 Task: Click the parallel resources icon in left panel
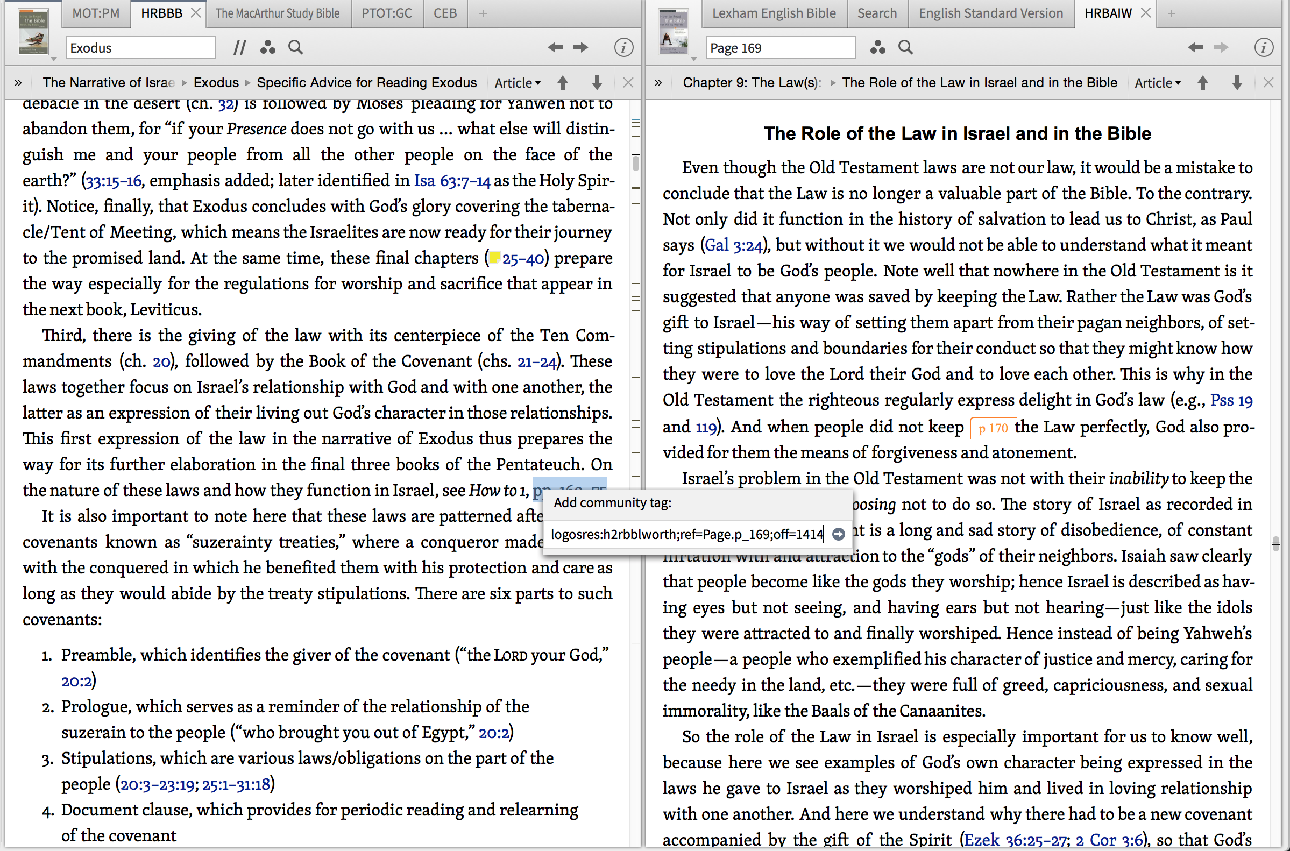point(239,48)
